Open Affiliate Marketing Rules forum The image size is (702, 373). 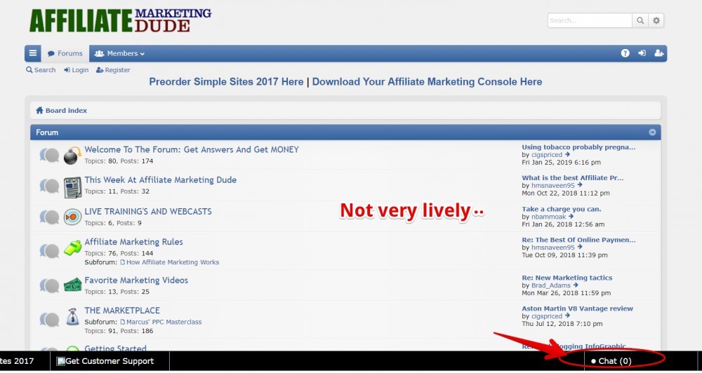click(x=134, y=241)
